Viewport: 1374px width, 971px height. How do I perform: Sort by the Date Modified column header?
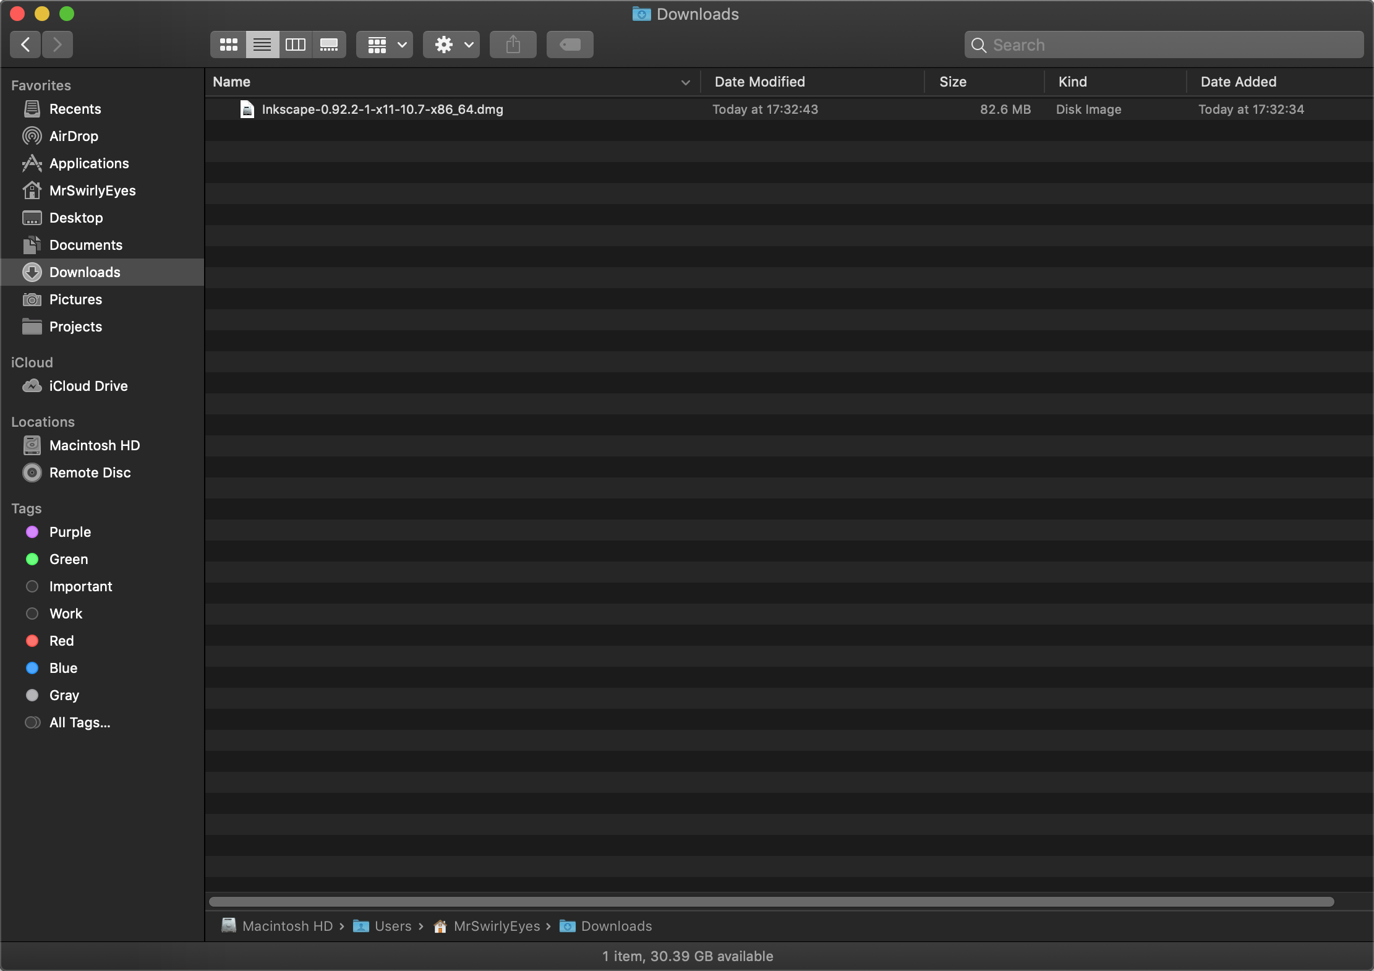tap(759, 82)
